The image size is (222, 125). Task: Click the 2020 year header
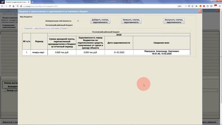tap(119, 35)
